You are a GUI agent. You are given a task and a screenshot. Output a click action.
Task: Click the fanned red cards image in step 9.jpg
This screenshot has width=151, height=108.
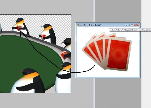(107, 52)
